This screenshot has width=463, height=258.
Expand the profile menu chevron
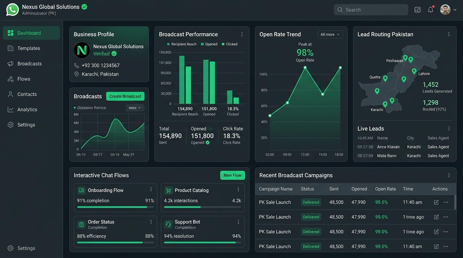point(455,10)
